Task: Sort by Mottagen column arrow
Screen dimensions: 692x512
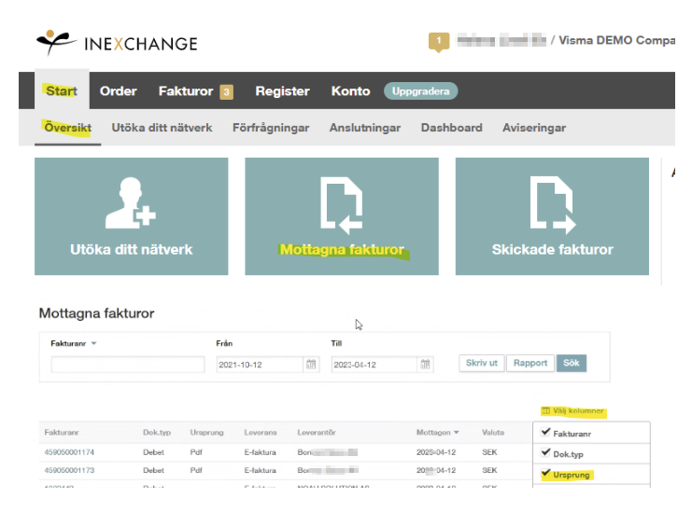Action: (x=457, y=433)
